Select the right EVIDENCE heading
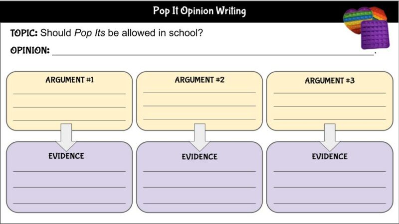The height and width of the screenshot is (224, 399). tap(330, 156)
